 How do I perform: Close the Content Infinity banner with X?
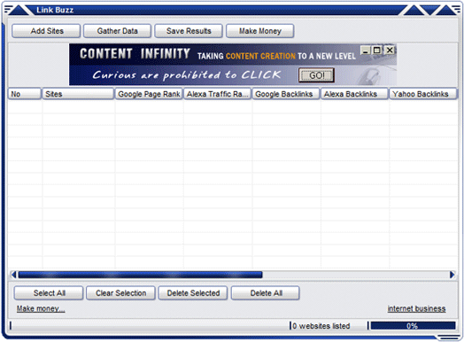pyautogui.click(x=390, y=50)
